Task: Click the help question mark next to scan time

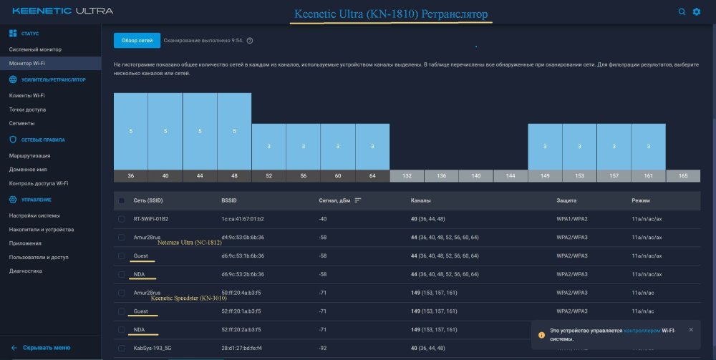Action: 250,41
